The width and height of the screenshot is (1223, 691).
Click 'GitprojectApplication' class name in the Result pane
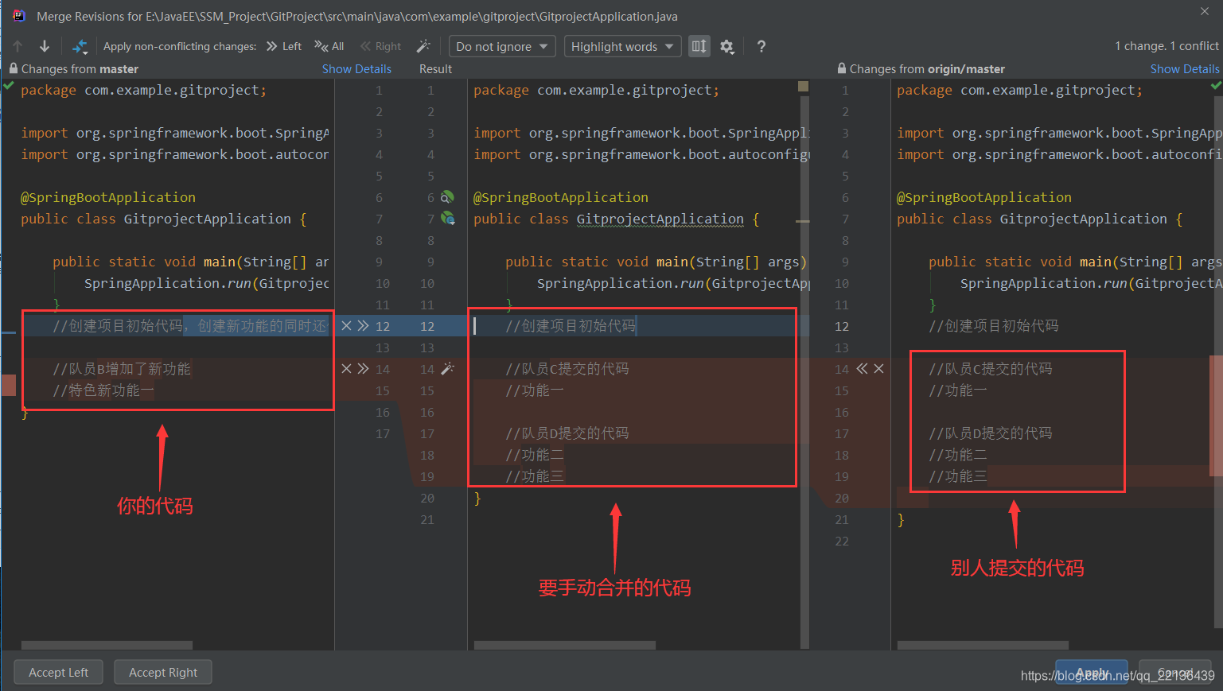click(660, 219)
